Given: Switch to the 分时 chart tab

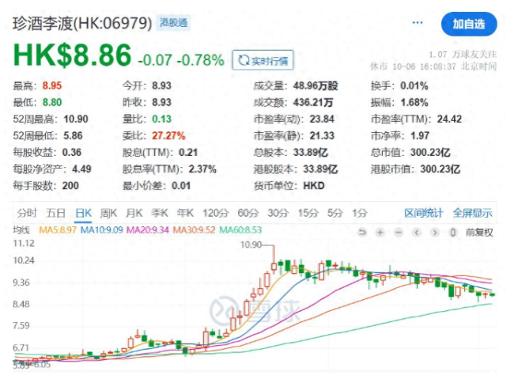Looking at the screenshot, I should pos(26,212).
